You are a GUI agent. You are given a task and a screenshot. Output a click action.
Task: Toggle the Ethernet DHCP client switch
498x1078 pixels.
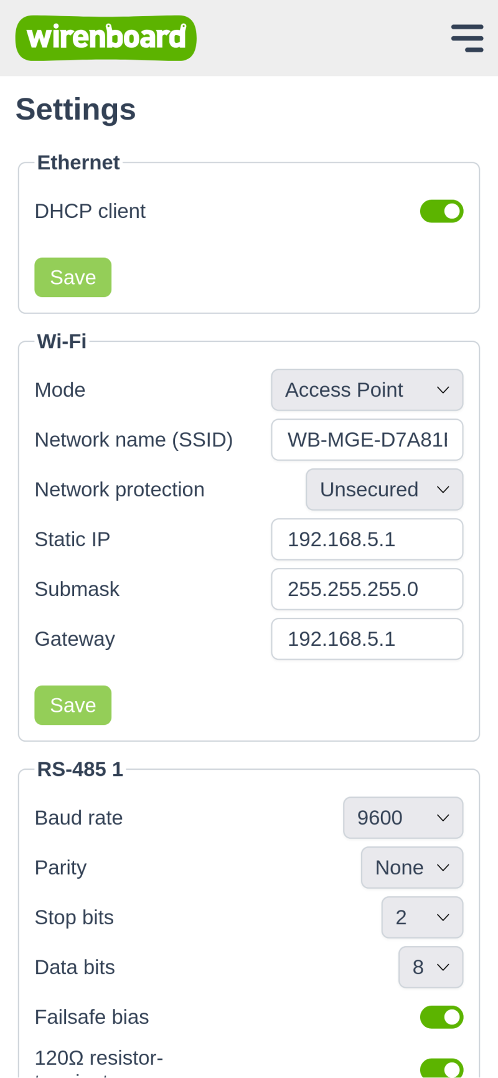441,211
